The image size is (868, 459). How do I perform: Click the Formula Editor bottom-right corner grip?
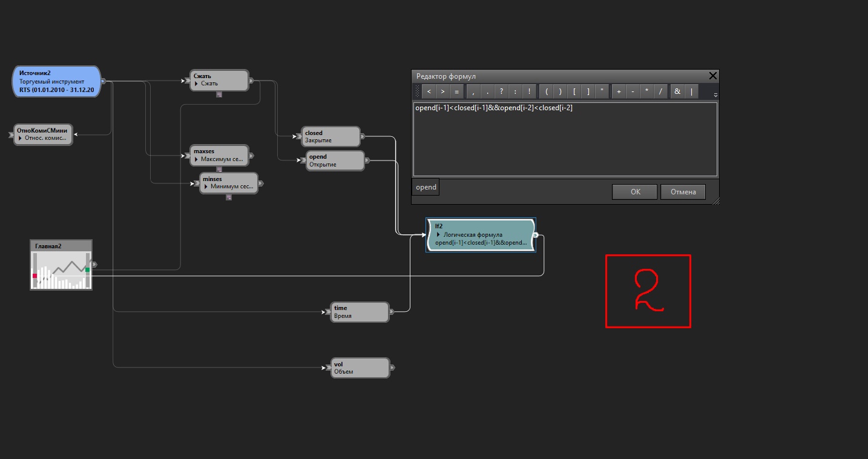pos(716,200)
